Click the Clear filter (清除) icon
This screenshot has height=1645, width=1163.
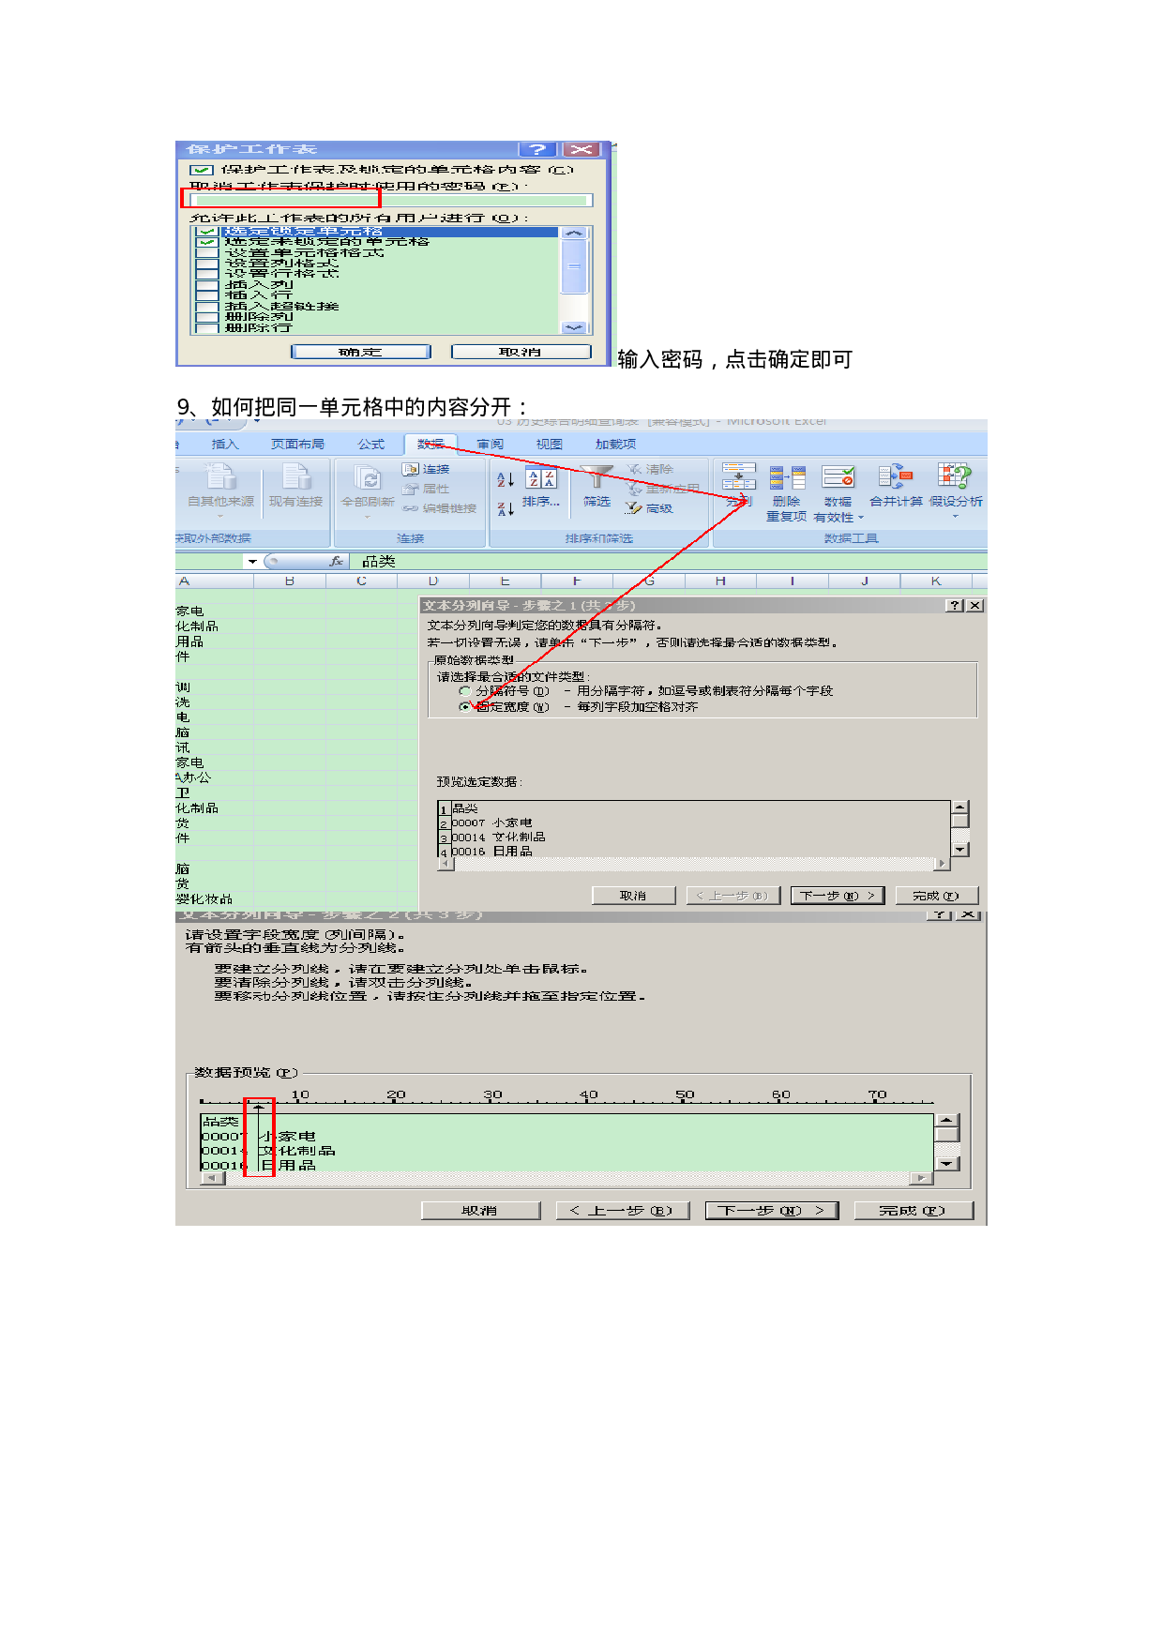coord(635,469)
